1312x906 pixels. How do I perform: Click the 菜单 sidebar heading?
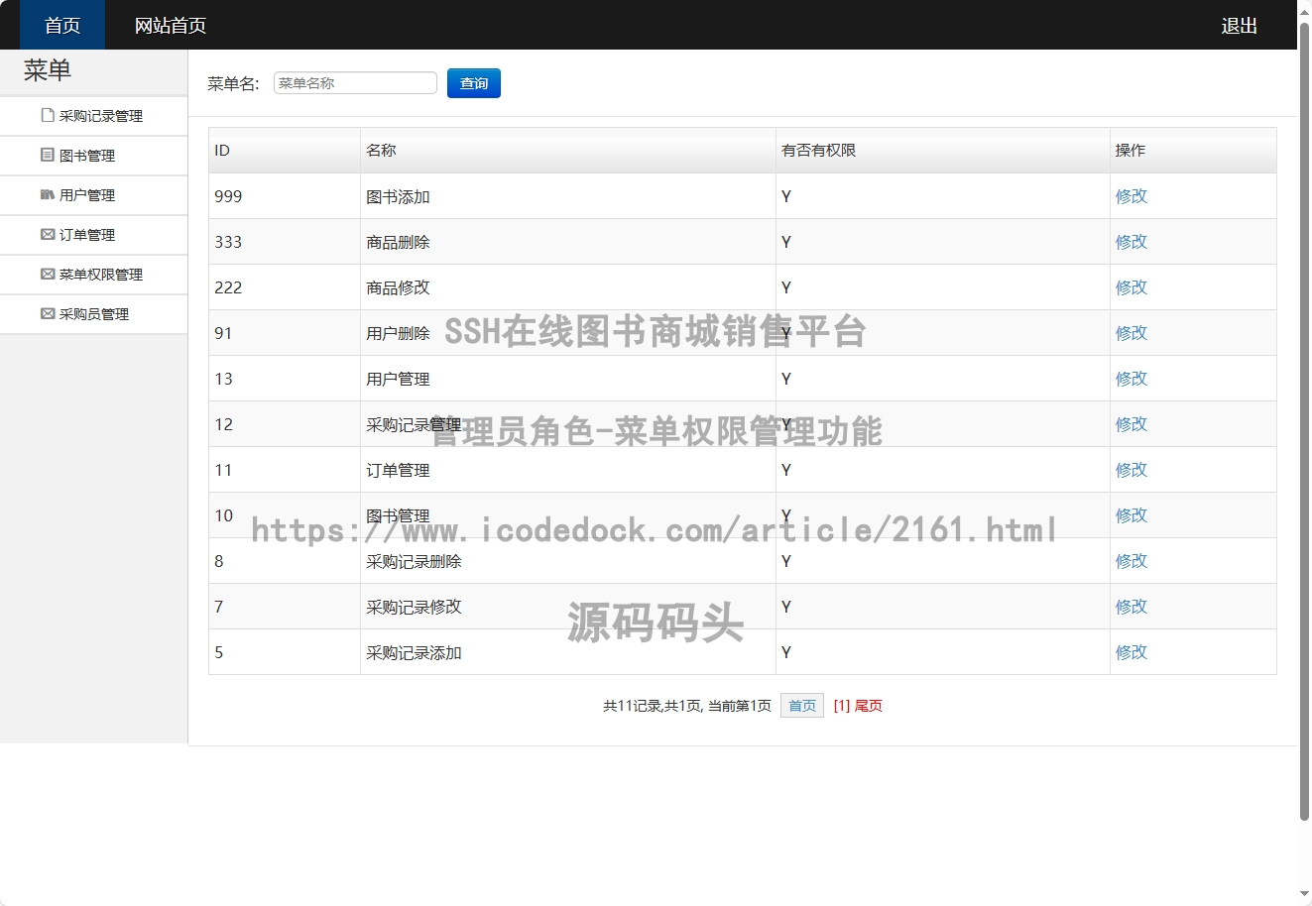(48, 70)
